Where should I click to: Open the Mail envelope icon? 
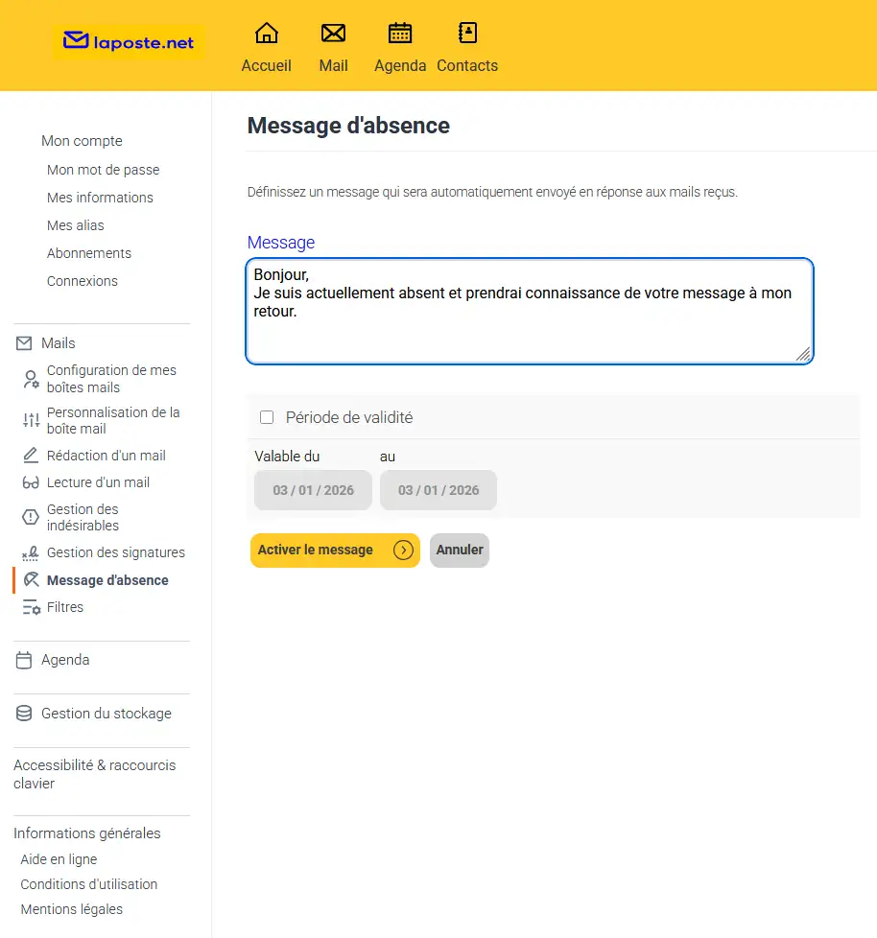tap(333, 35)
